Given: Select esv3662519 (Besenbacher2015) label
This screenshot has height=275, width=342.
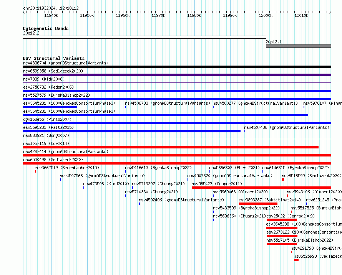Looking at the screenshot, I should [x=67, y=168].
